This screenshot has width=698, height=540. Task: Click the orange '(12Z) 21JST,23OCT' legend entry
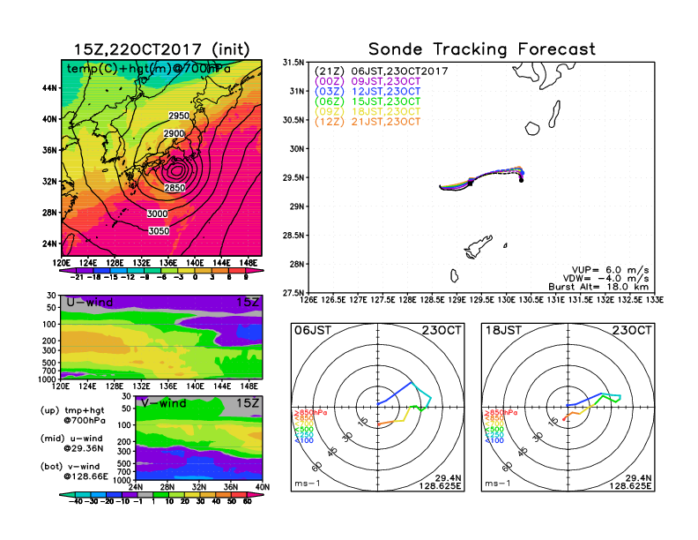(x=368, y=122)
